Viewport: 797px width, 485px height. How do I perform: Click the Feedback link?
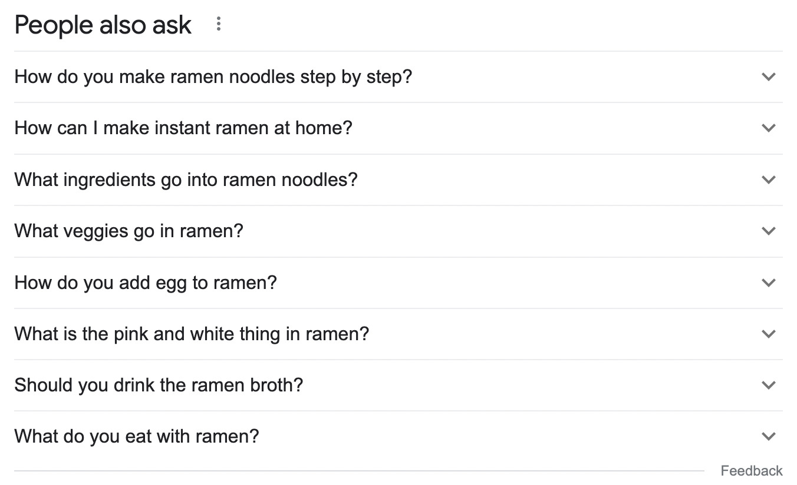(x=752, y=470)
